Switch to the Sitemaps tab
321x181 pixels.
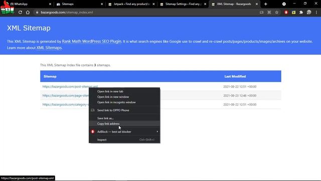(80, 4)
